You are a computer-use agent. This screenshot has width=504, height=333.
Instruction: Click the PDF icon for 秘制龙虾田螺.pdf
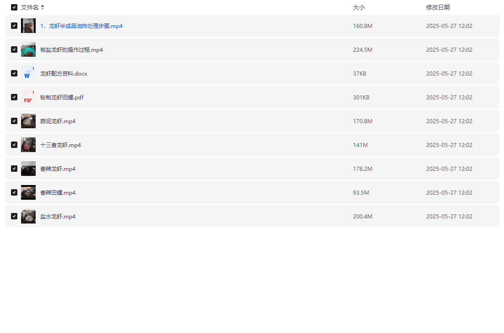click(x=28, y=97)
